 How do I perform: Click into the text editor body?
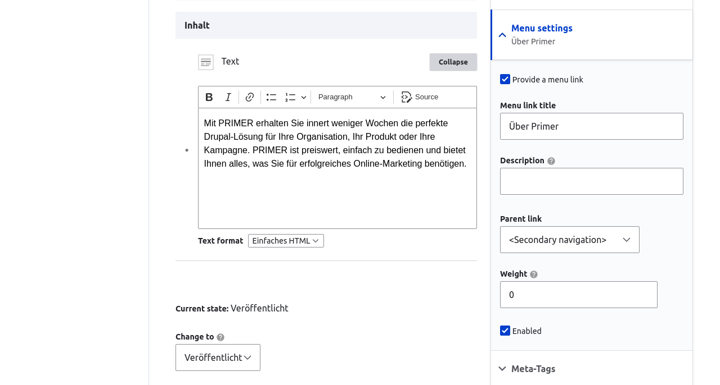point(337,168)
